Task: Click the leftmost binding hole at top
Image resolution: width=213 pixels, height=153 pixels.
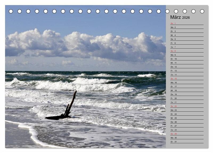Action: pos(11,11)
